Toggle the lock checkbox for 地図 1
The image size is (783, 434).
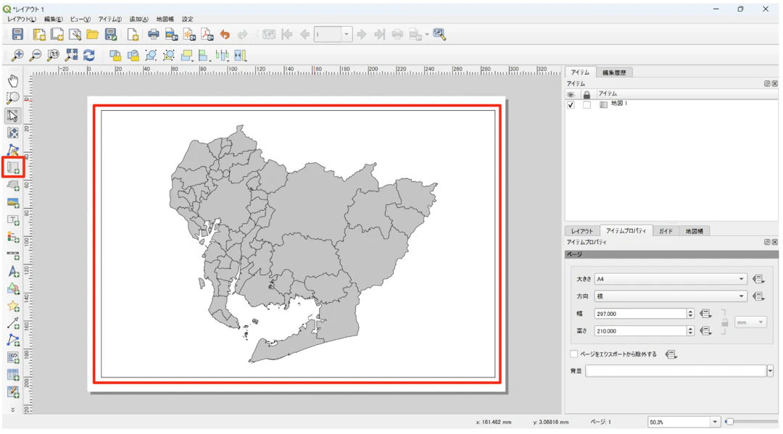[x=587, y=105]
